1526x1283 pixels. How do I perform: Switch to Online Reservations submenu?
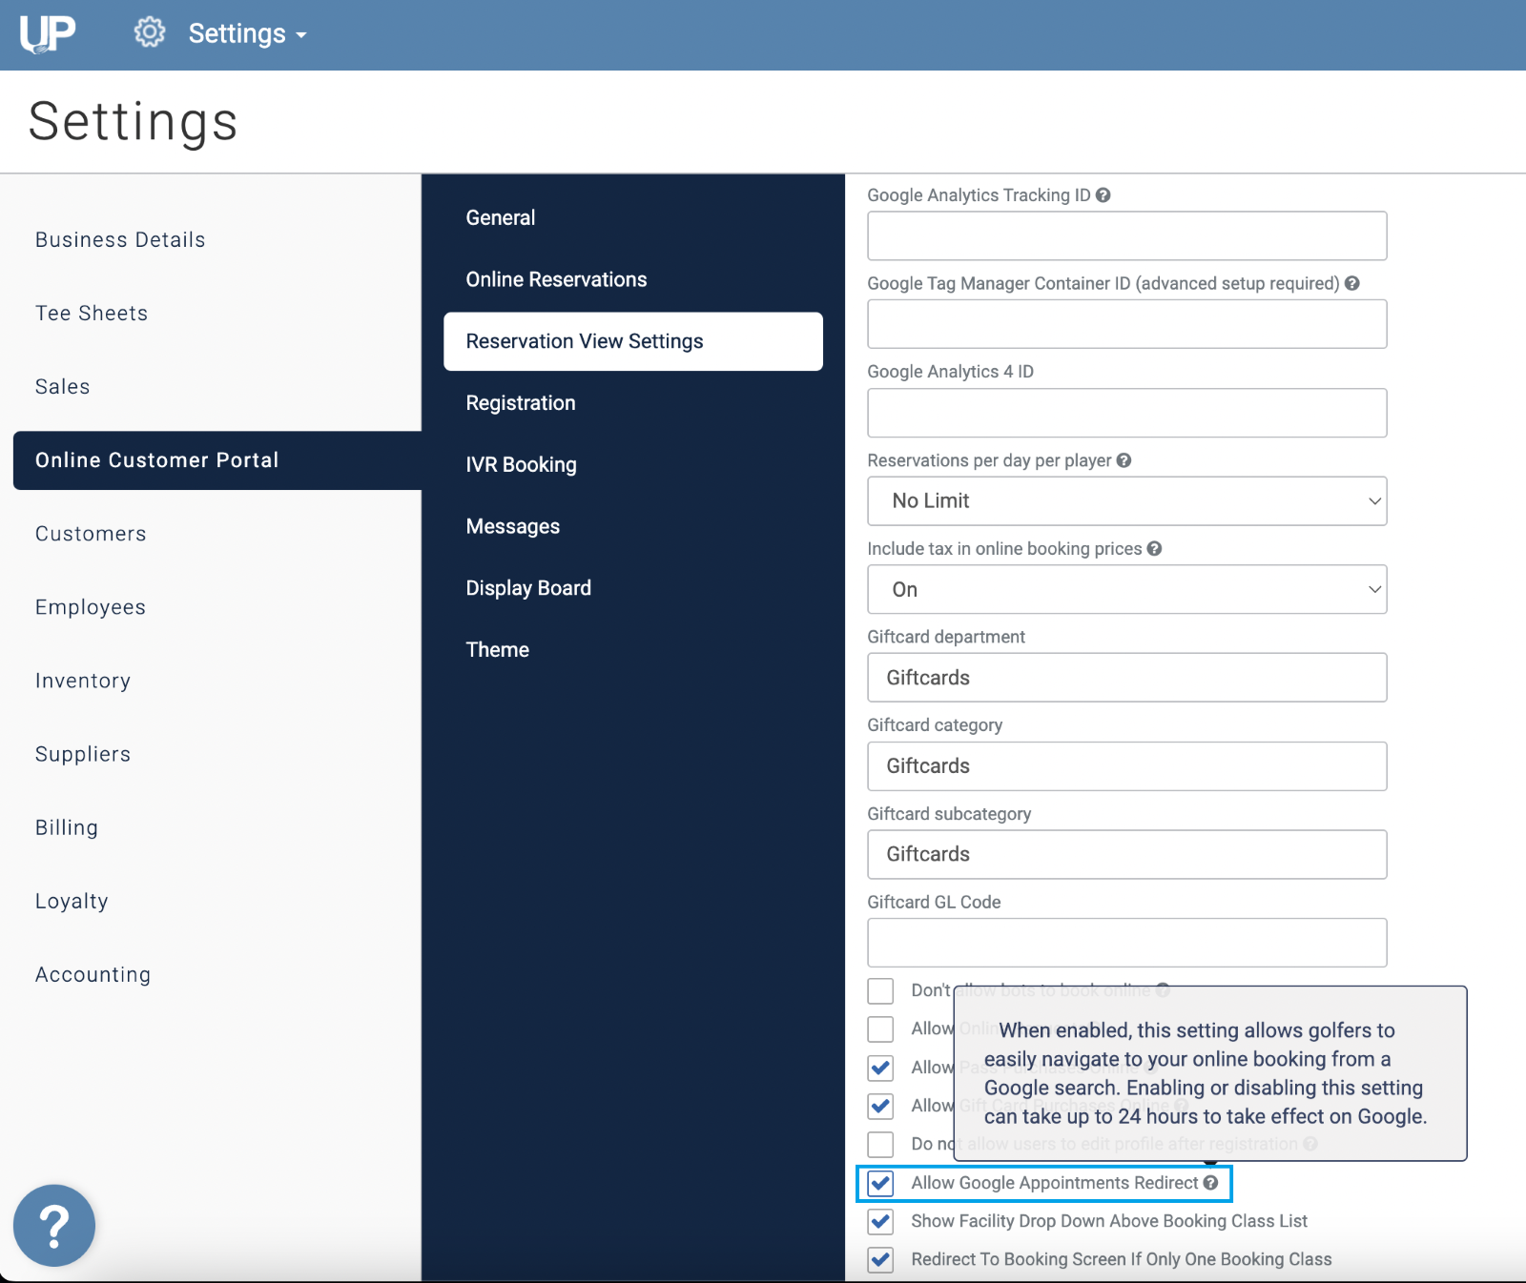(556, 279)
